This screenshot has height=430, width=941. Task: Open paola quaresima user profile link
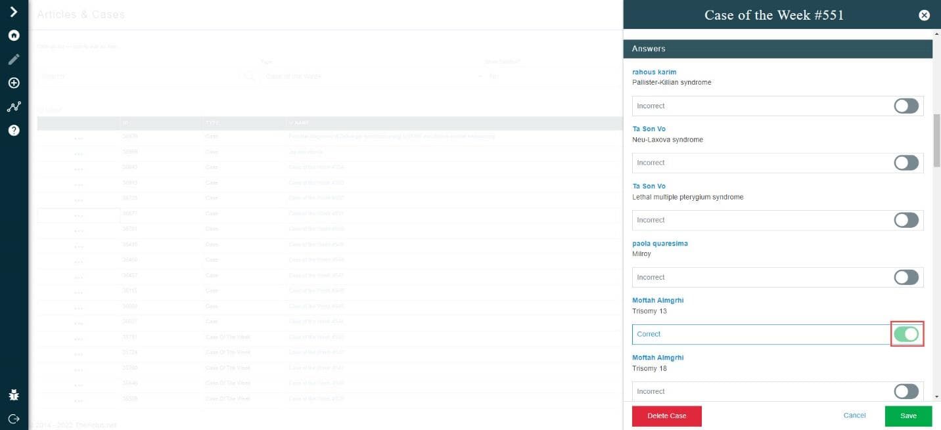click(660, 243)
